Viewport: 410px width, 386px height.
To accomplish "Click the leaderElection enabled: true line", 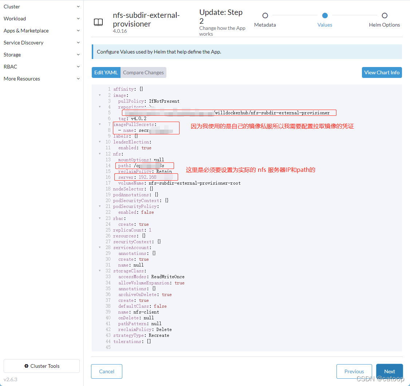I will pos(135,148).
